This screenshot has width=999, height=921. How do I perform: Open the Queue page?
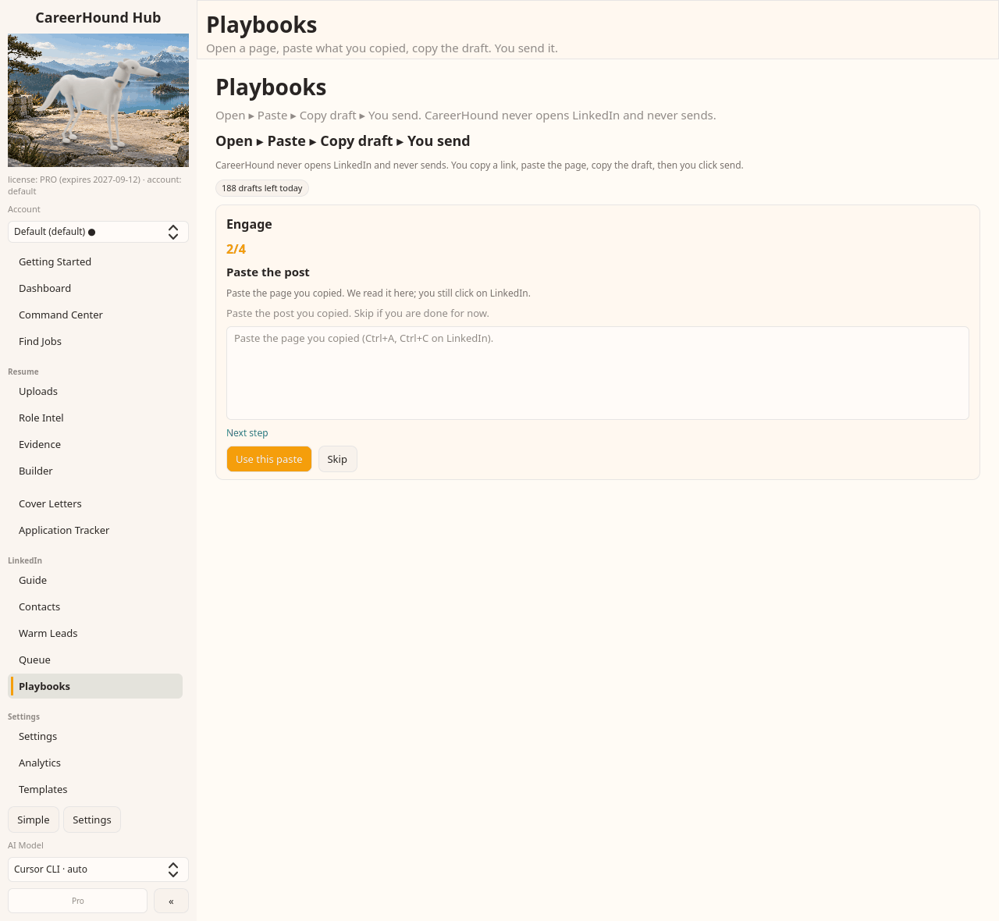[x=95, y=660]
